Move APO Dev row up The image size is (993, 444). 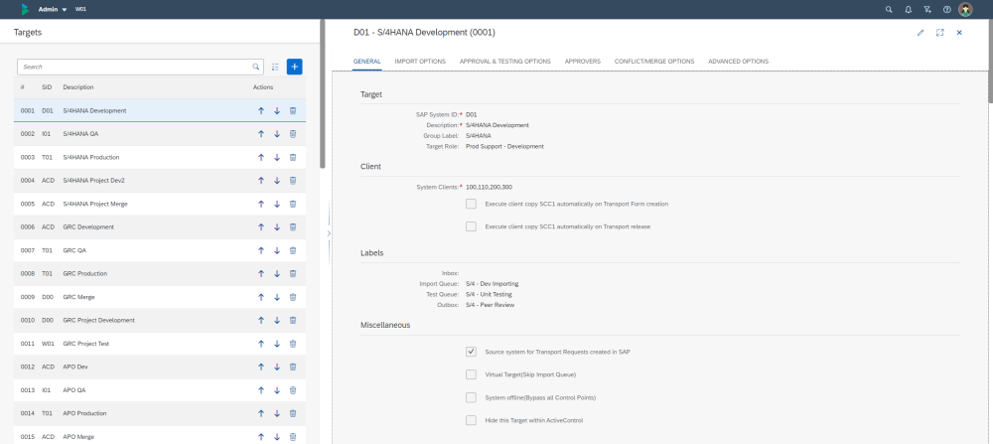[x=261, y=367]
